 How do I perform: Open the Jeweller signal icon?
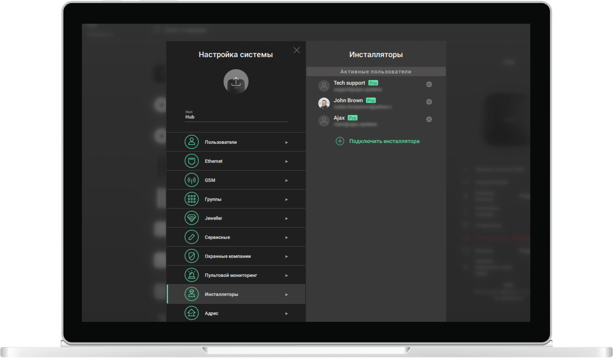pyautogui.click(x=191, y=218)
